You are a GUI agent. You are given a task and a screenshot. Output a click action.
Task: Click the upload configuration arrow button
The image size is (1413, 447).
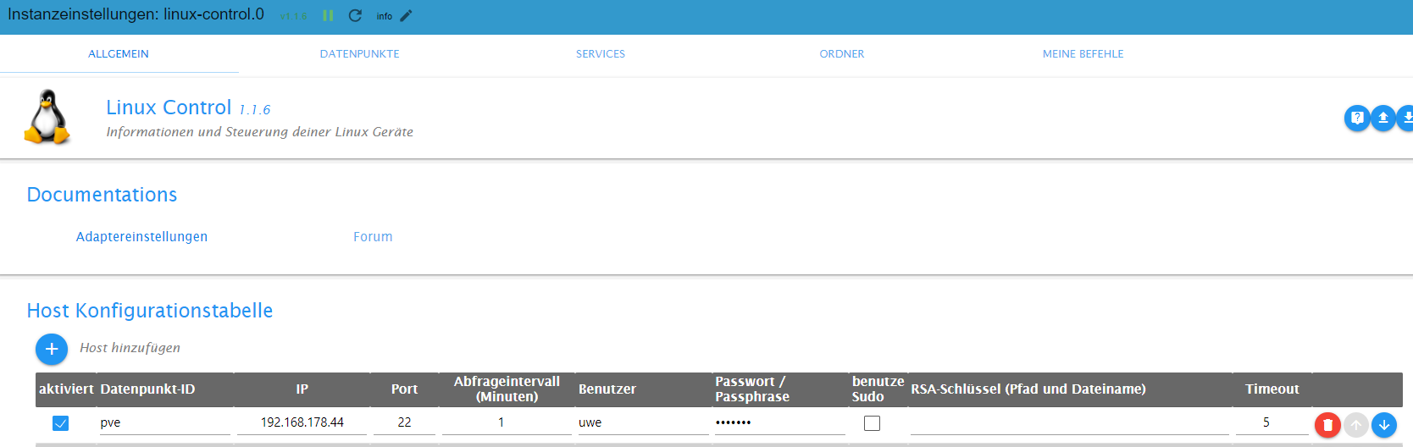pyautogui.click(x=1383, y=118)
